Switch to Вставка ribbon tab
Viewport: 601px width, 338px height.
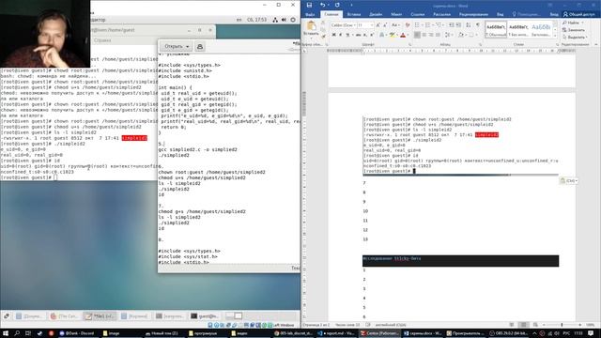point(354,14)
